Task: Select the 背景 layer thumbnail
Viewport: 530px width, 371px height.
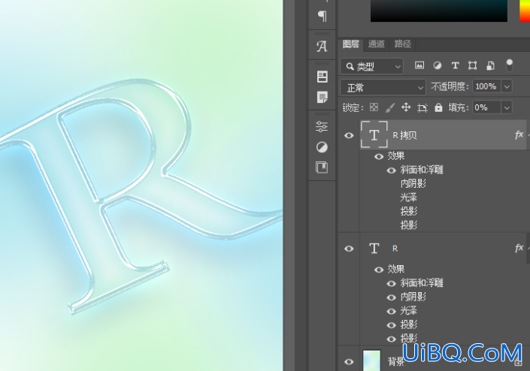Action: pos(371,360)
